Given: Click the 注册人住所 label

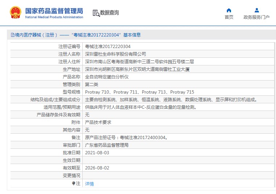Looking at the screenshot, I should [69, 61].
